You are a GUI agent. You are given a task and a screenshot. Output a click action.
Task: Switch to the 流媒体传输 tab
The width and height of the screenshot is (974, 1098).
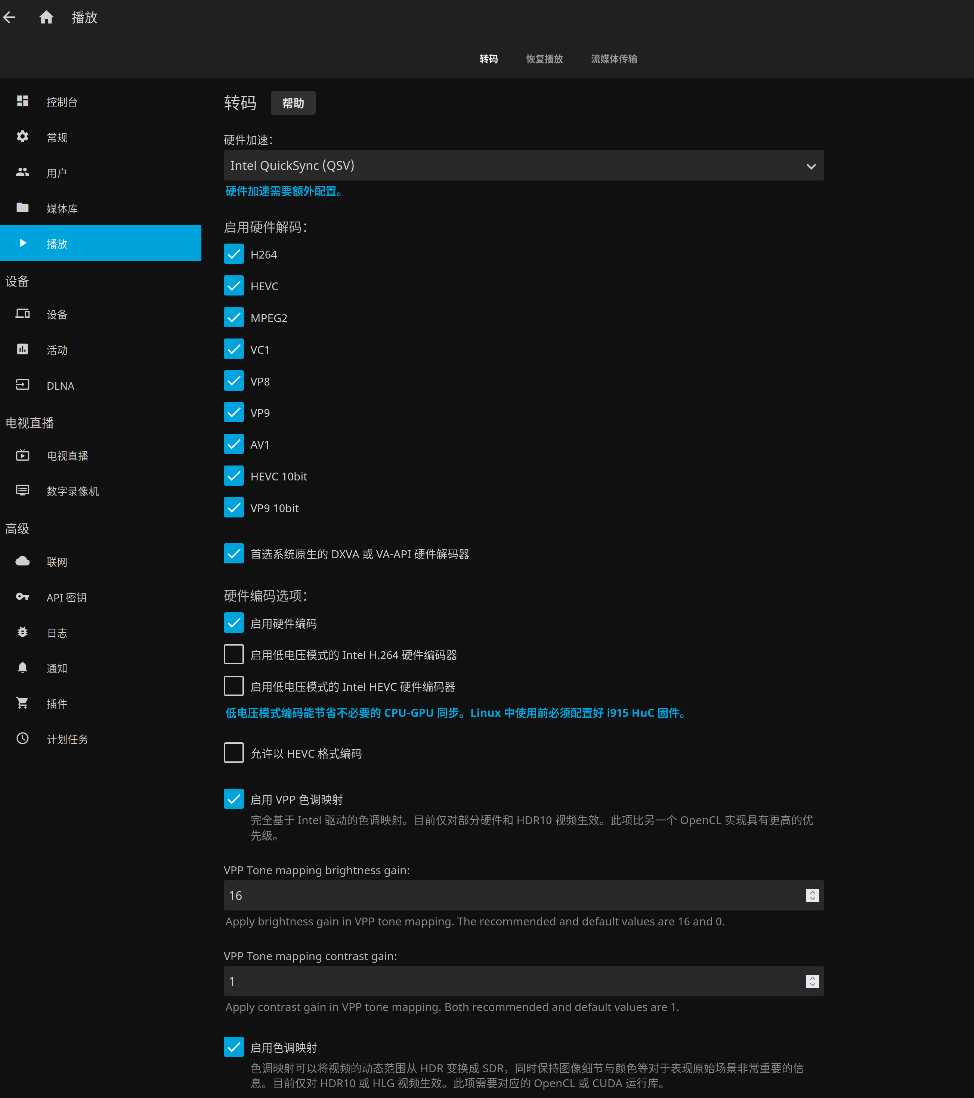click(614, 59)
